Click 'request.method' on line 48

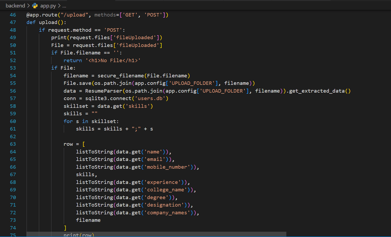coord(70,30)
